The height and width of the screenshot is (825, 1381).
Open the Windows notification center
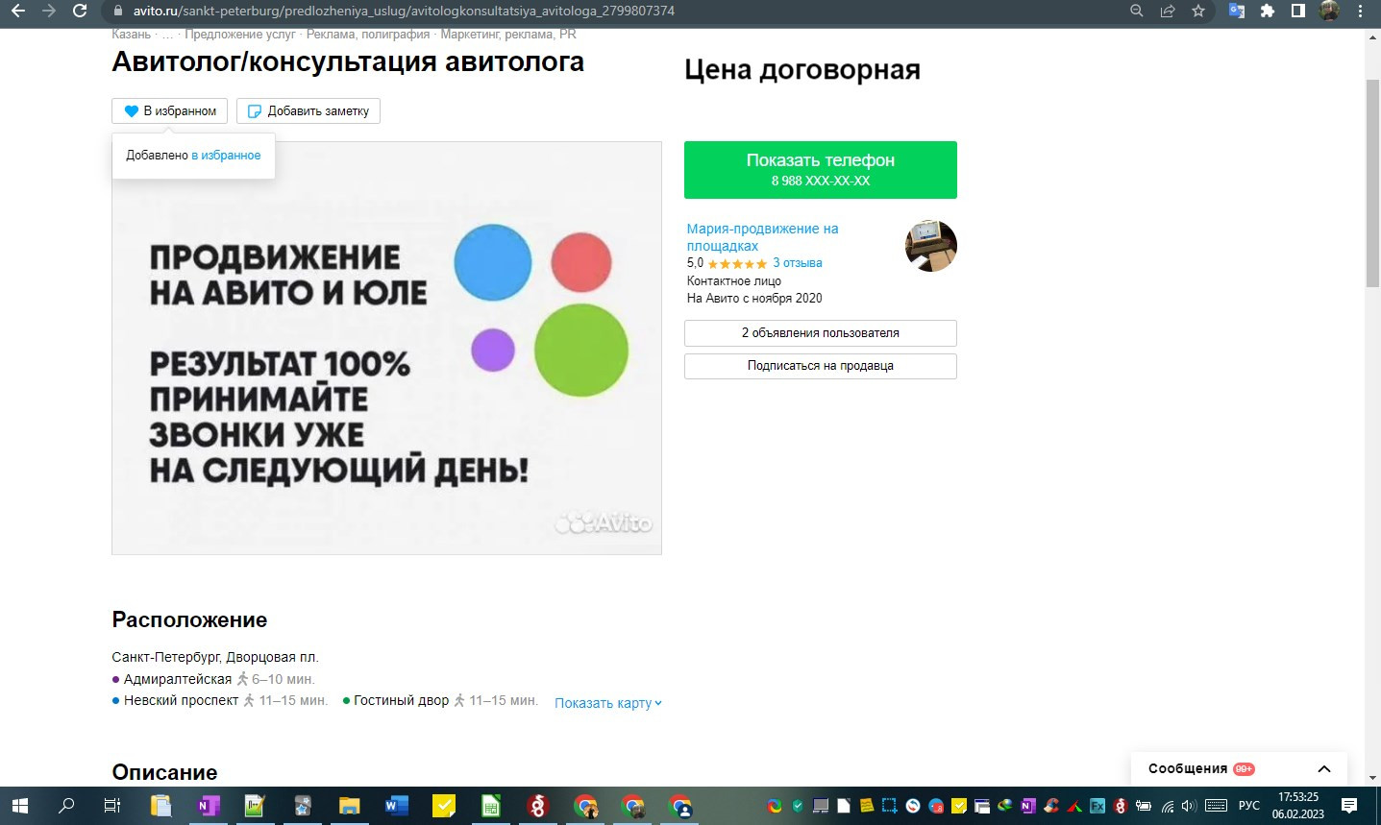[x=1349, y=806]
